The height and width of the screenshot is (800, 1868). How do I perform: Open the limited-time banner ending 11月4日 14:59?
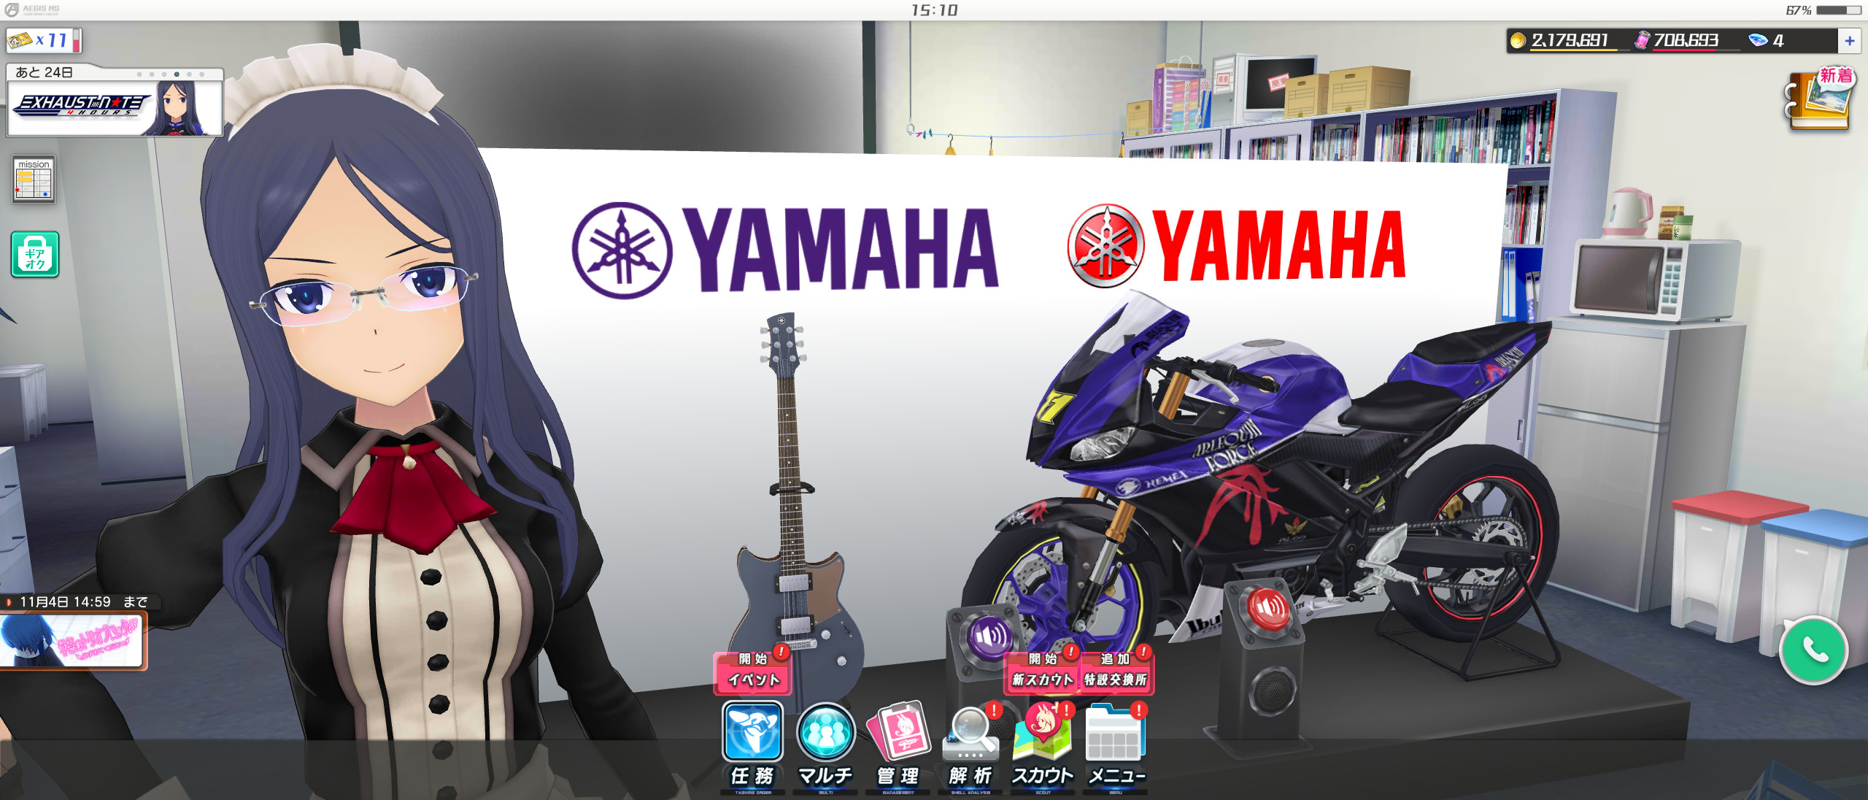pos(73,641)
